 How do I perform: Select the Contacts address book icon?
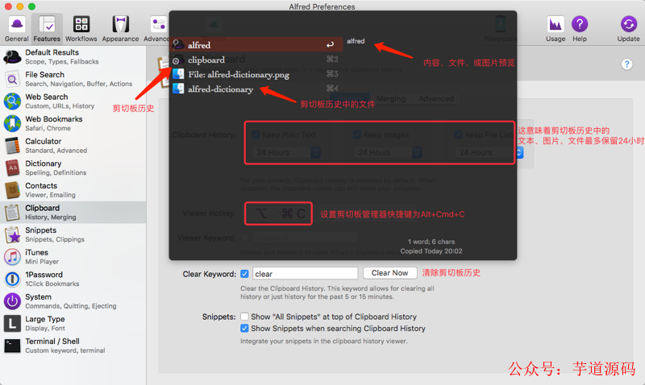(x=12, y=190)
